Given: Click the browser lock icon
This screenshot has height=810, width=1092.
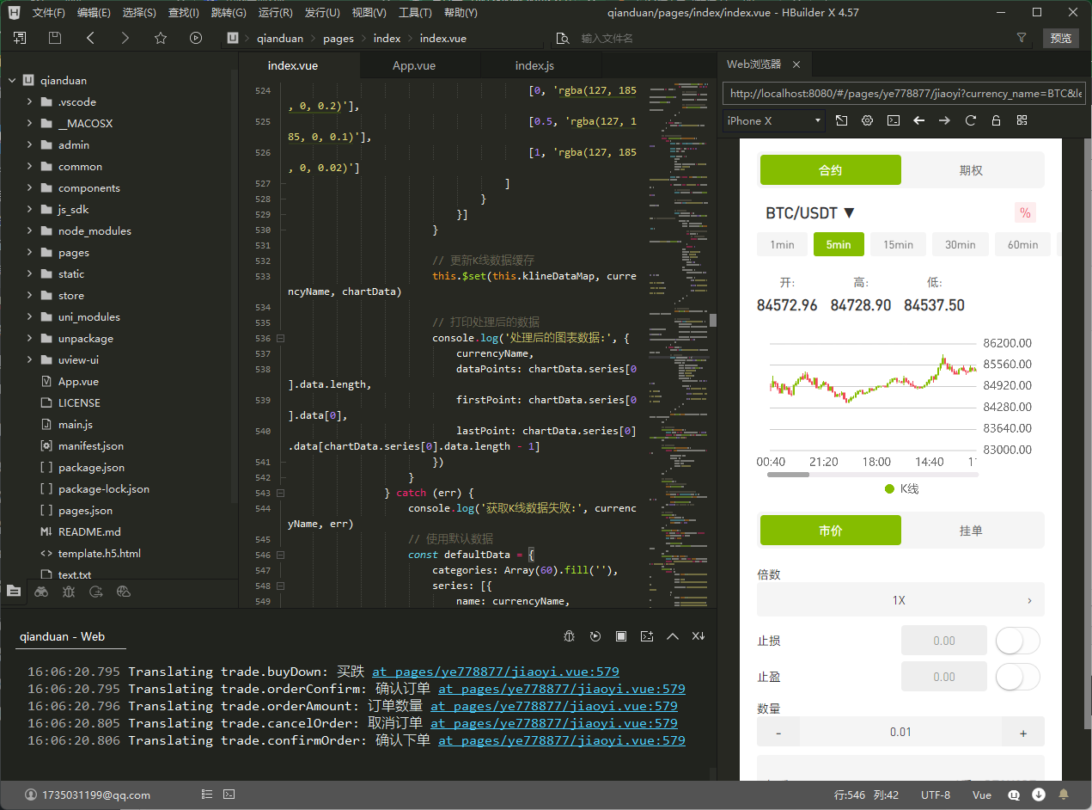Looking at the screenshot, I should tap(997, 120).
